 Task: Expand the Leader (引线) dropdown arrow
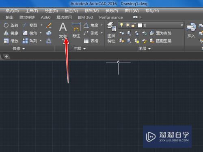pyautogui.click(x=102, y=33)
